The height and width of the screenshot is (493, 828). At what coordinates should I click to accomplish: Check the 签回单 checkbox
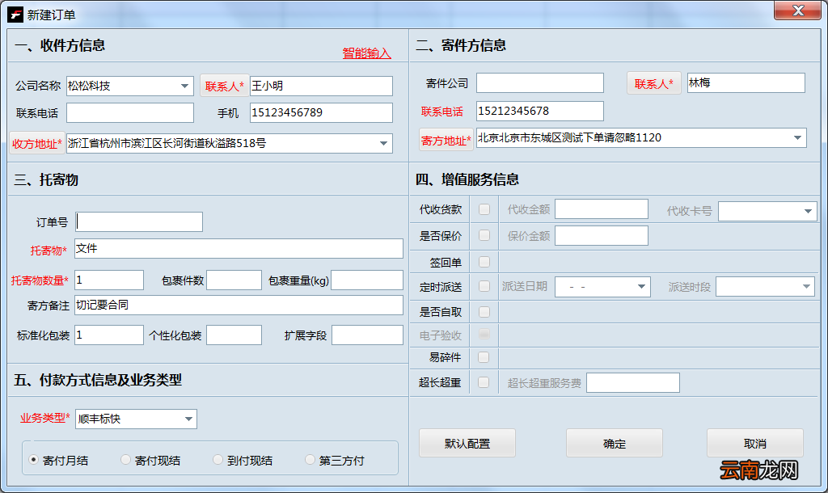[484, 262]
